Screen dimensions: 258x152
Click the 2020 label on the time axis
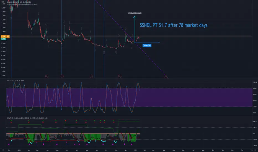tap(19, 150)
